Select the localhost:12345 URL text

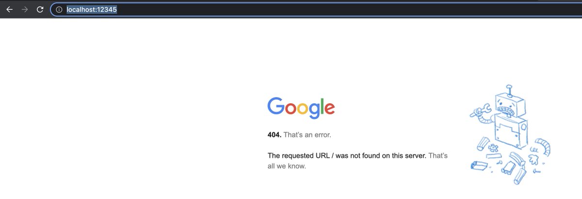(92, 9)
